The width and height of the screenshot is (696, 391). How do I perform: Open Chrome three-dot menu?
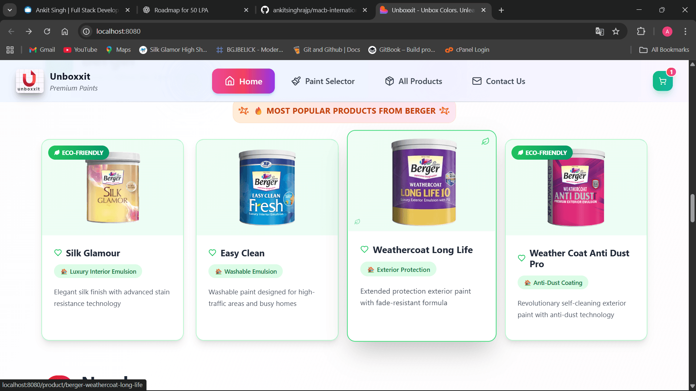[685, 31]
